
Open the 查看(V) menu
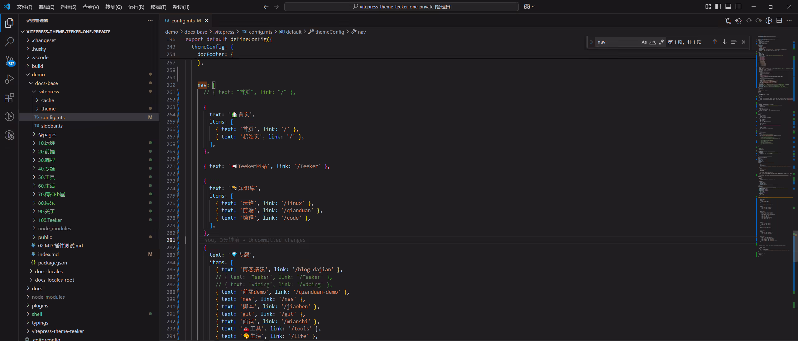coord(90,7)
